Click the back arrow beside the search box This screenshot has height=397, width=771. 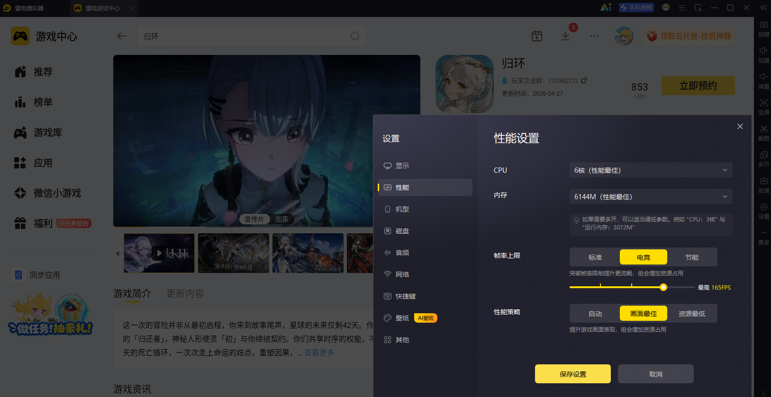[122, 36]
